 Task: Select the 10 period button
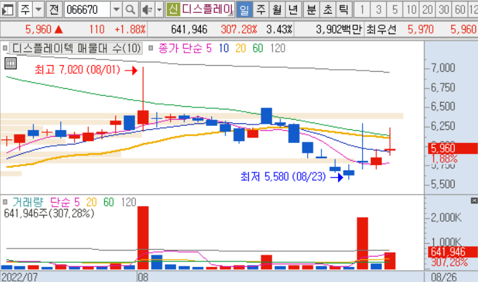(411, 10)
